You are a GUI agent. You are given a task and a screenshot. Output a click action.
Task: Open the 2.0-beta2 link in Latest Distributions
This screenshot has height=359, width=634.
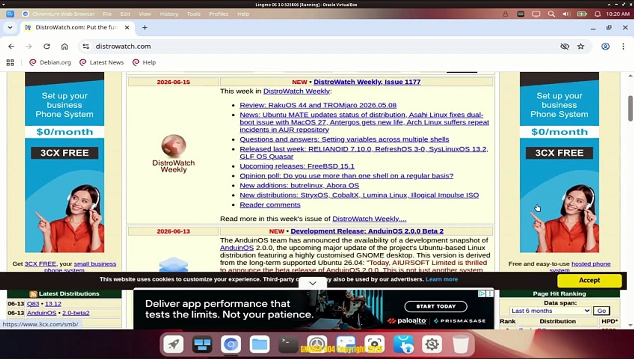click(x=76, y=313)
